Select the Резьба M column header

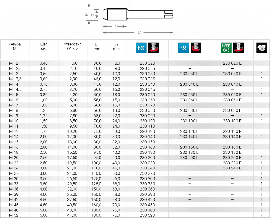pyautogui.click(x=15, y=46)
